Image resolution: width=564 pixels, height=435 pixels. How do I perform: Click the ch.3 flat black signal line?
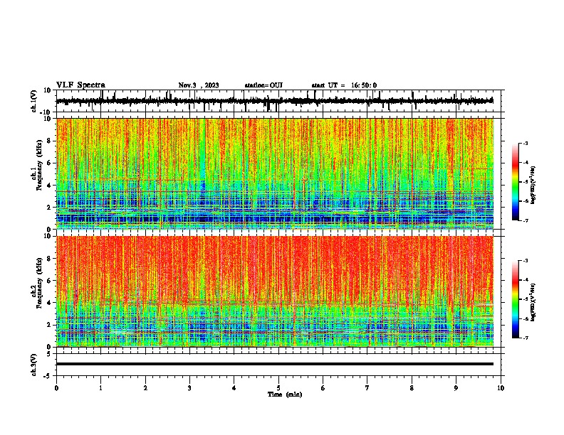point(275,364)
